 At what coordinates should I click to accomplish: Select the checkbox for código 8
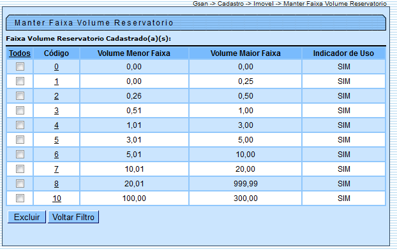(x=20, y=184)
